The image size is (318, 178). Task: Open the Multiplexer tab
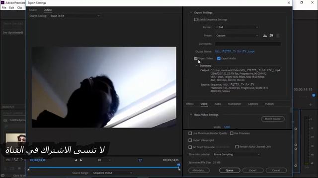(x=234, y=104)
